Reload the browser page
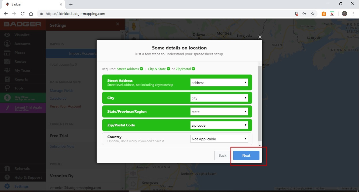Viewport: 359px width, 192px height. 23,14
